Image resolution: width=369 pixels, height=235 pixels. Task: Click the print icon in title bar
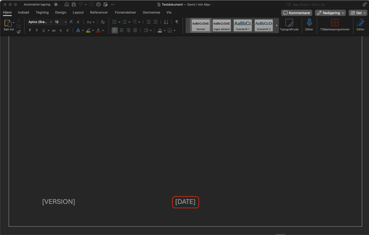click(98, 4)
